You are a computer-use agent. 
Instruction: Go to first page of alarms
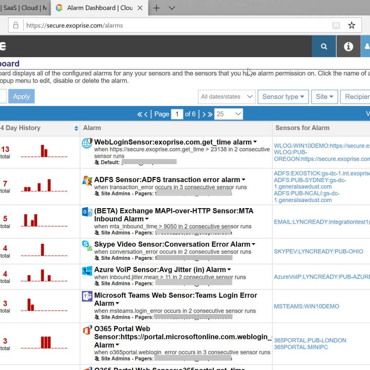140,115
